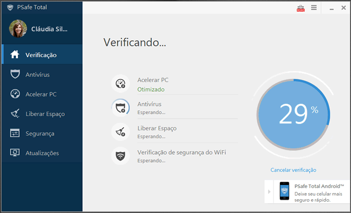Open the red toolbox icon in title bar
Image resolution: width=351 pixels, height=213 pixels.
(x=301, y=8)
